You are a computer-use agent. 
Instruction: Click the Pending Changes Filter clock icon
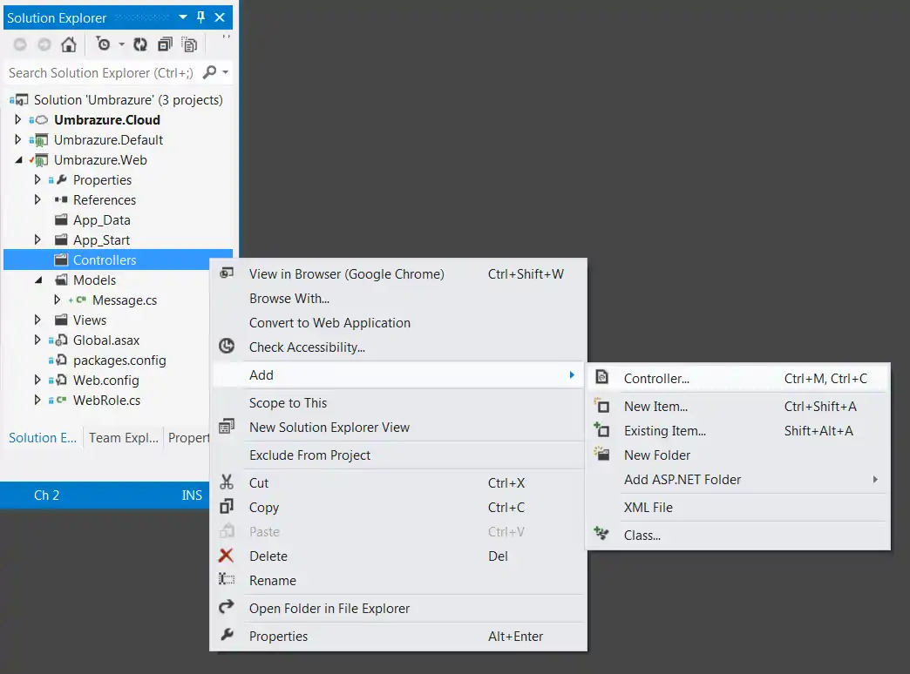[x=103, y=44]
